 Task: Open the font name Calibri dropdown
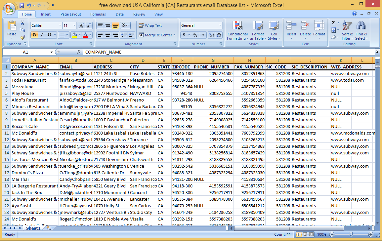click(x=60, y=25)
